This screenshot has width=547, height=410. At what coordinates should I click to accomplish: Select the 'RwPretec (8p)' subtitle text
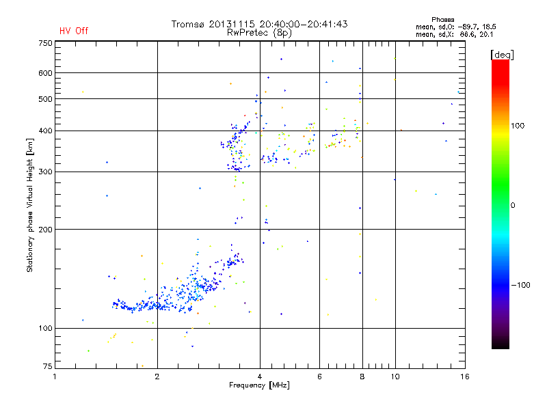click(259, 33)
